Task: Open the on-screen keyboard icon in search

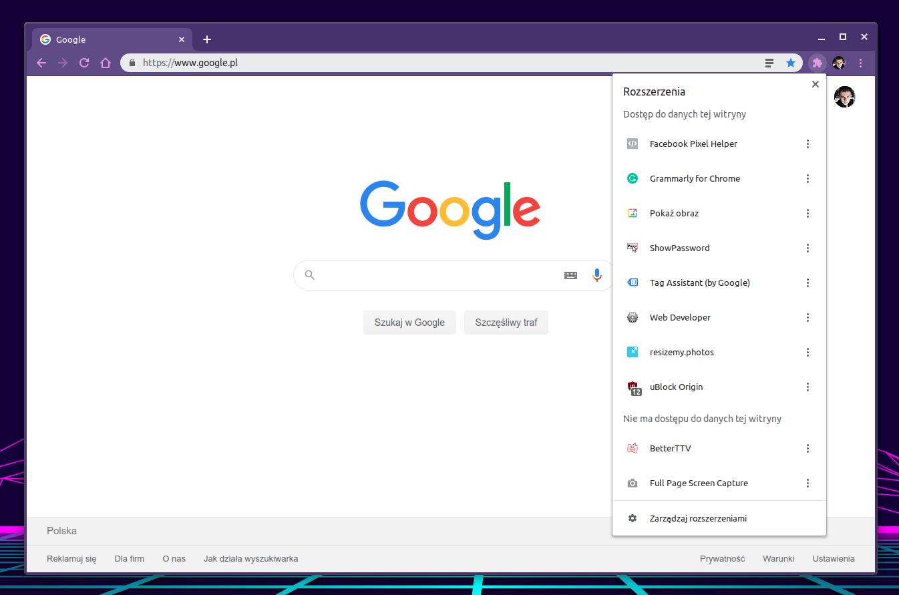Action: click(570, 275)
